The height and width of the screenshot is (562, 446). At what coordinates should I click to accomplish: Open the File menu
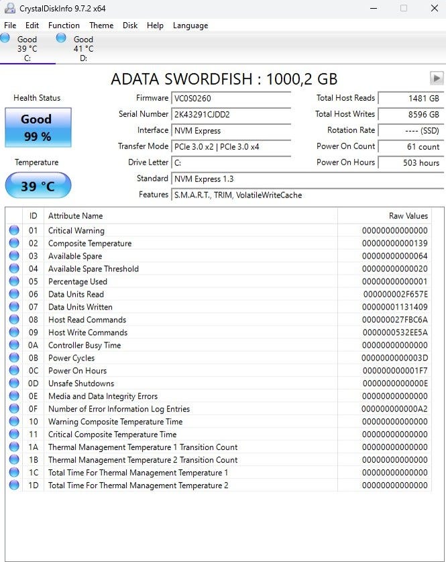click(10, 26)
